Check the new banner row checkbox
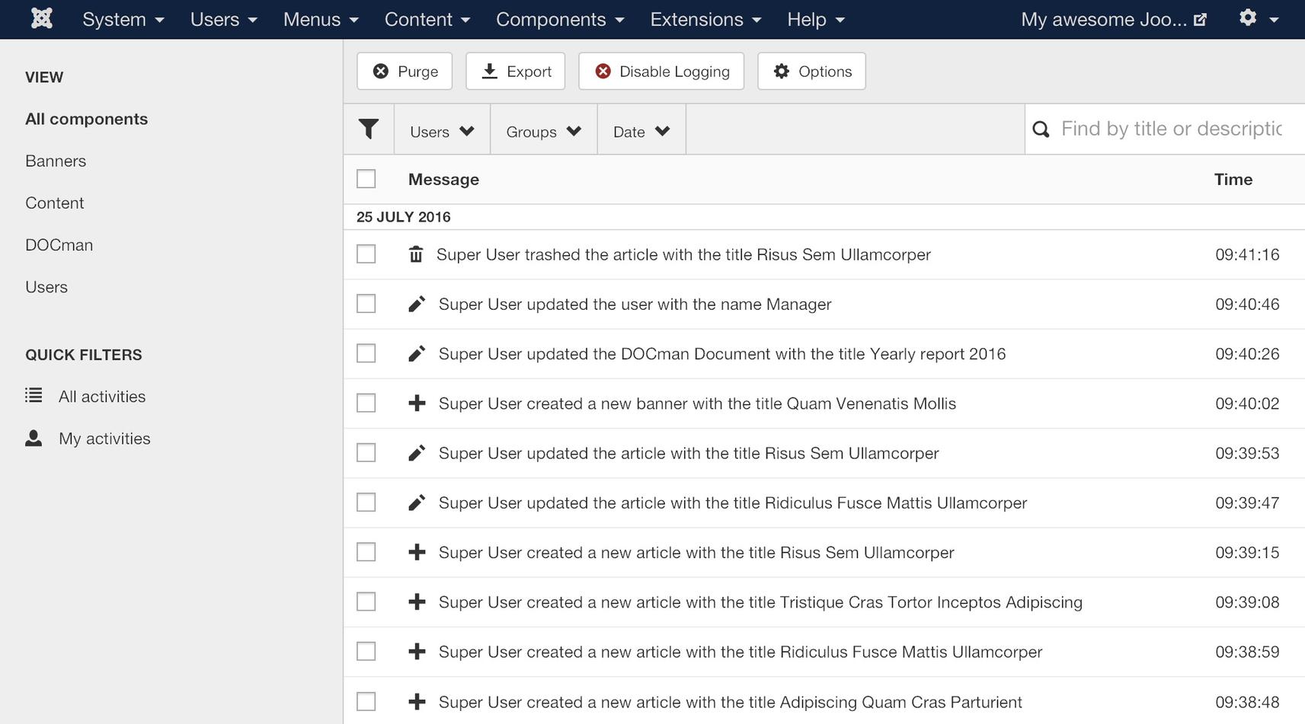The width and height of the screenshot is (1305, 724). (366, 403)
